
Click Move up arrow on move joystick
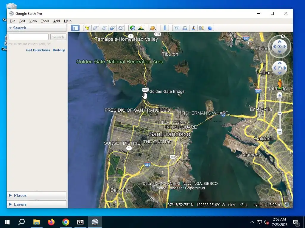click(279, 63)
